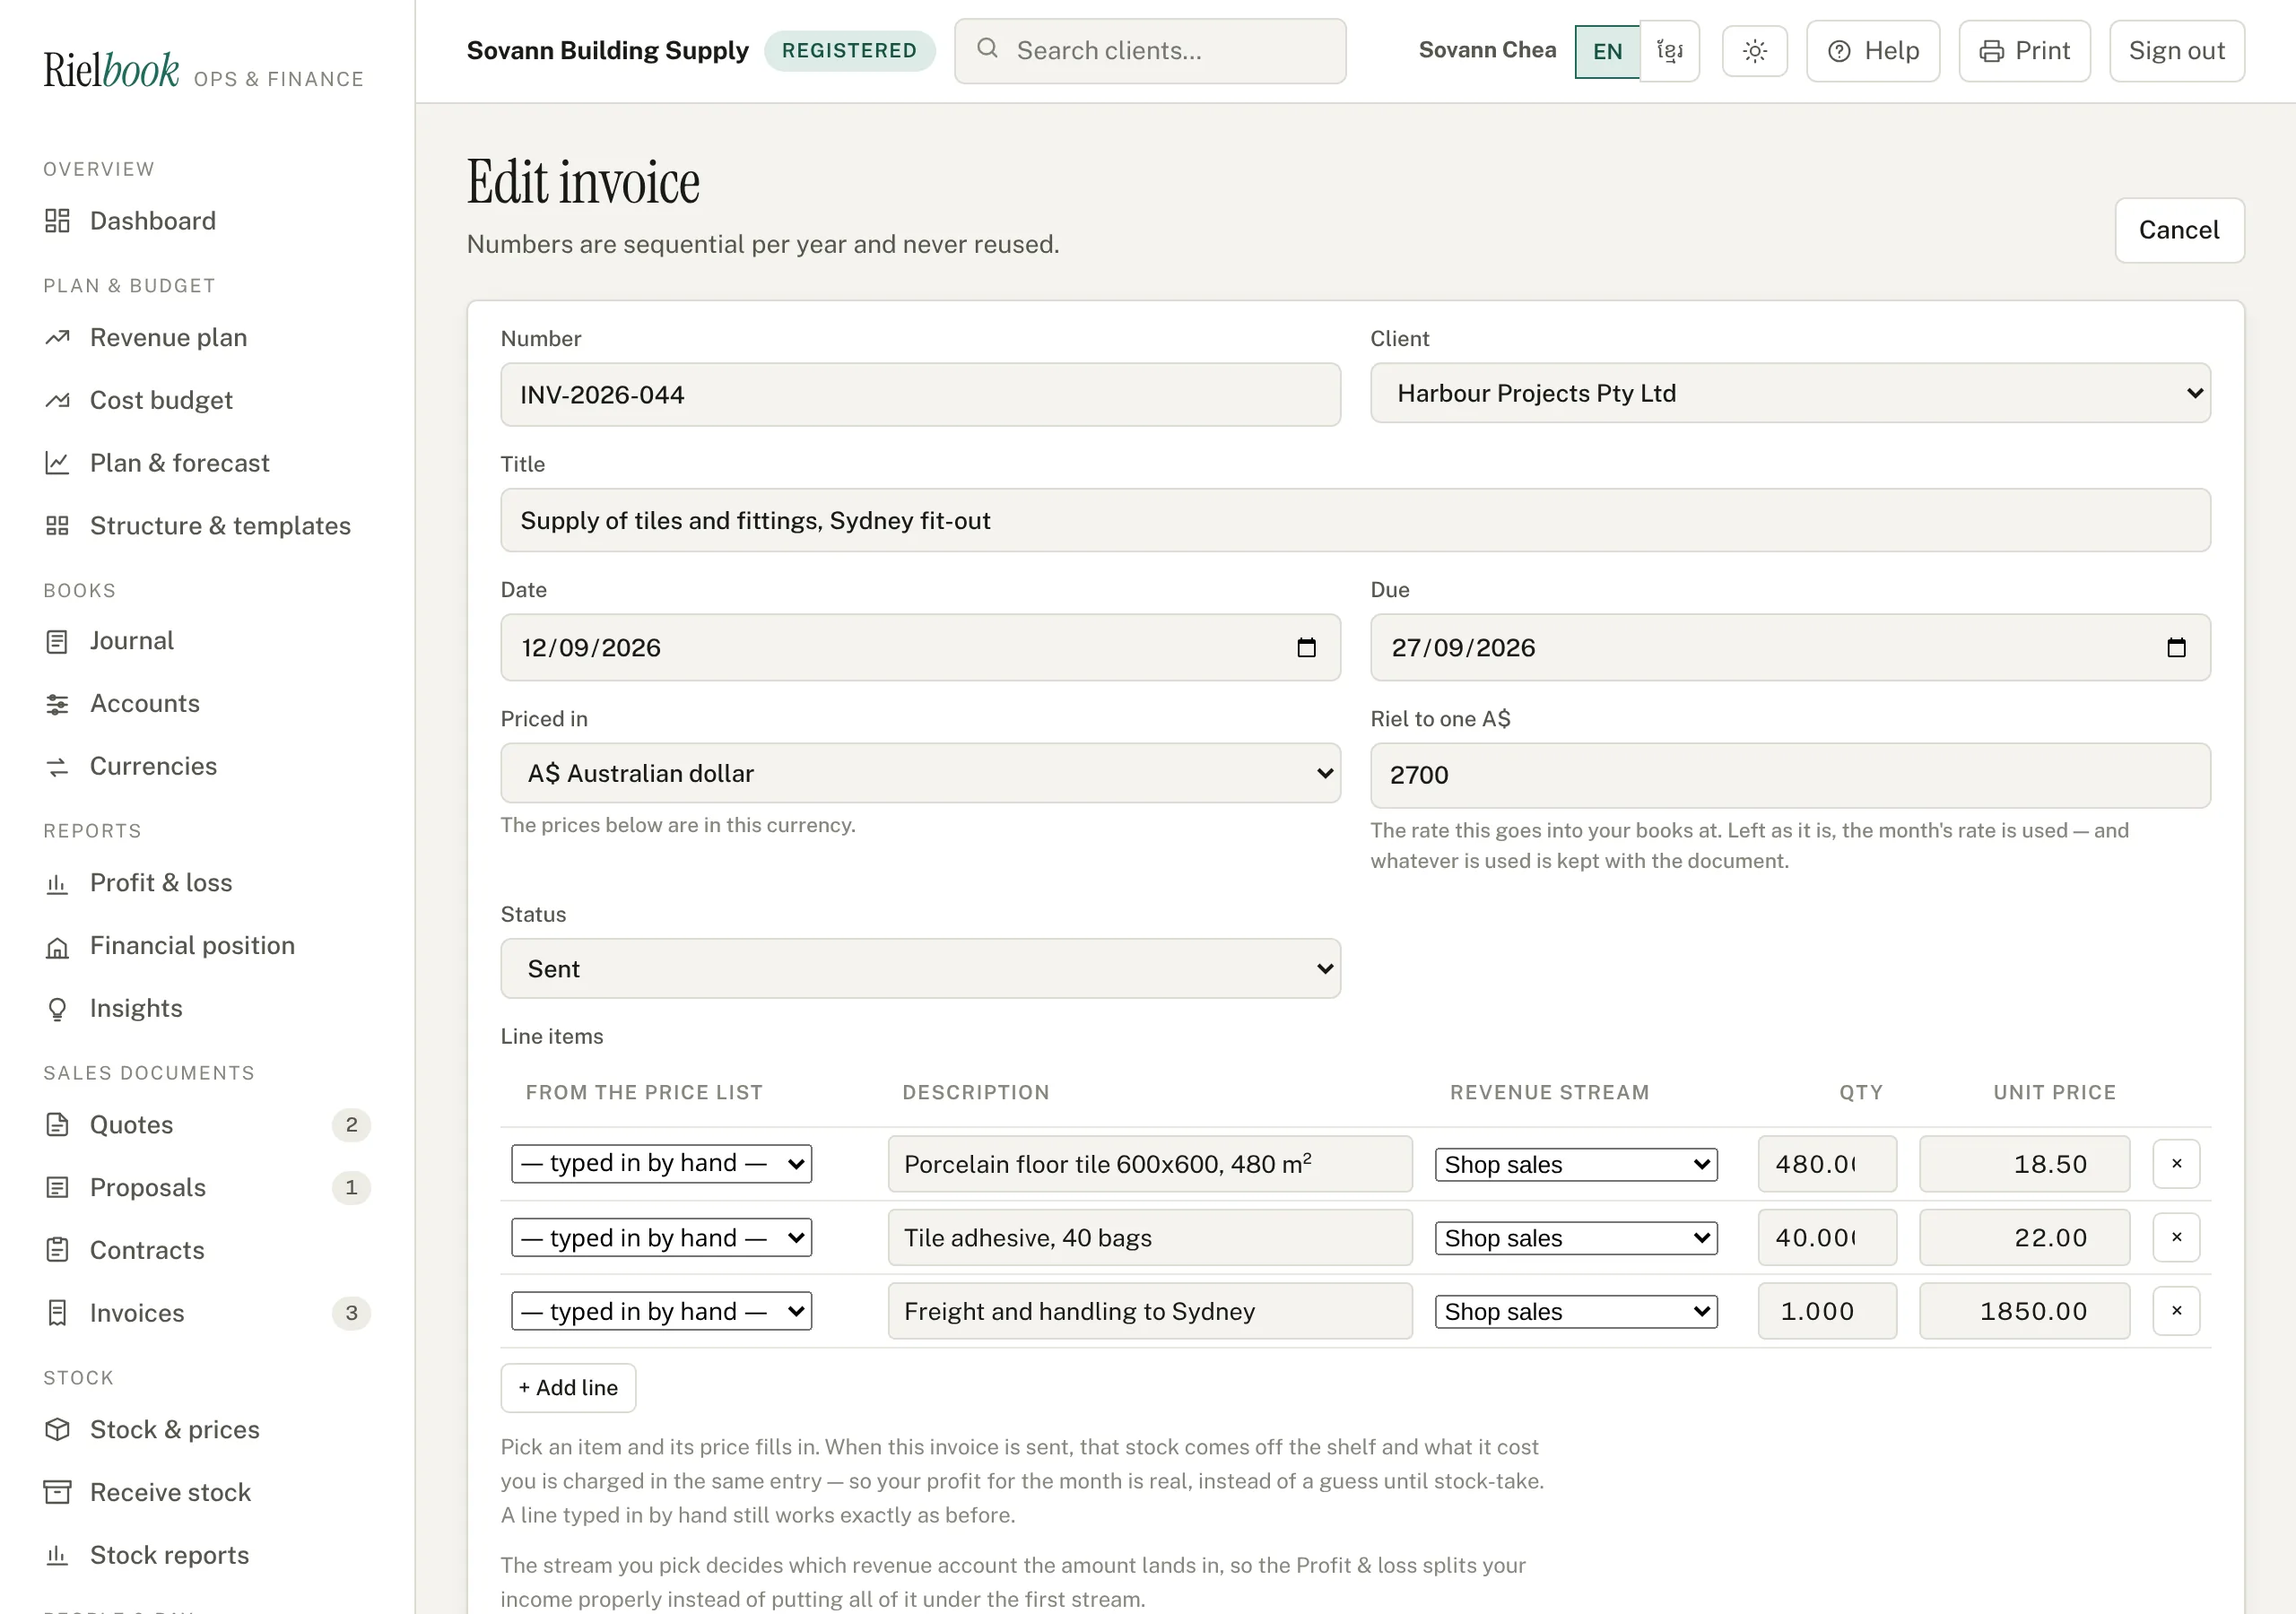Open the Date field calendar picker
Image resolution: width=2296 pixels, height=1614 pixels.
point(1306,648)
